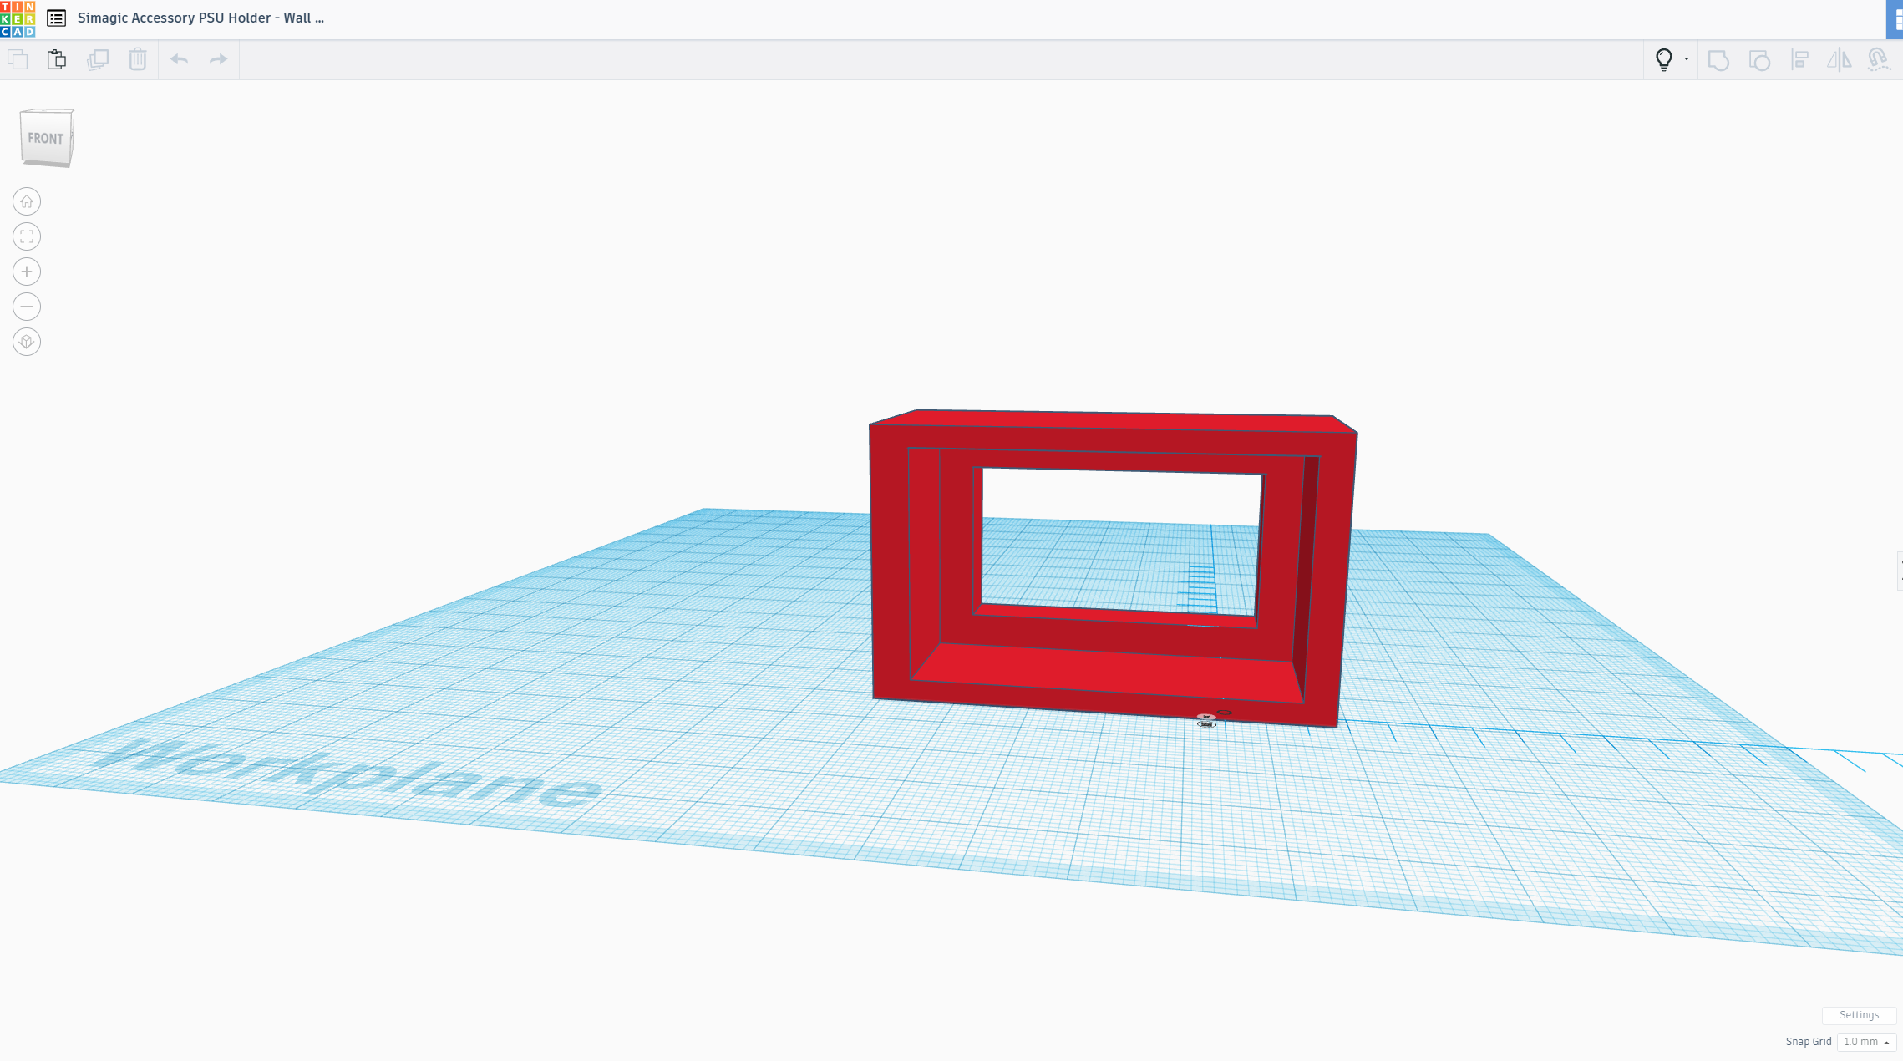This screenshot has width=1903, height=1061.
Task: Click the Delete trash icon
Action: tap(138, 59)
